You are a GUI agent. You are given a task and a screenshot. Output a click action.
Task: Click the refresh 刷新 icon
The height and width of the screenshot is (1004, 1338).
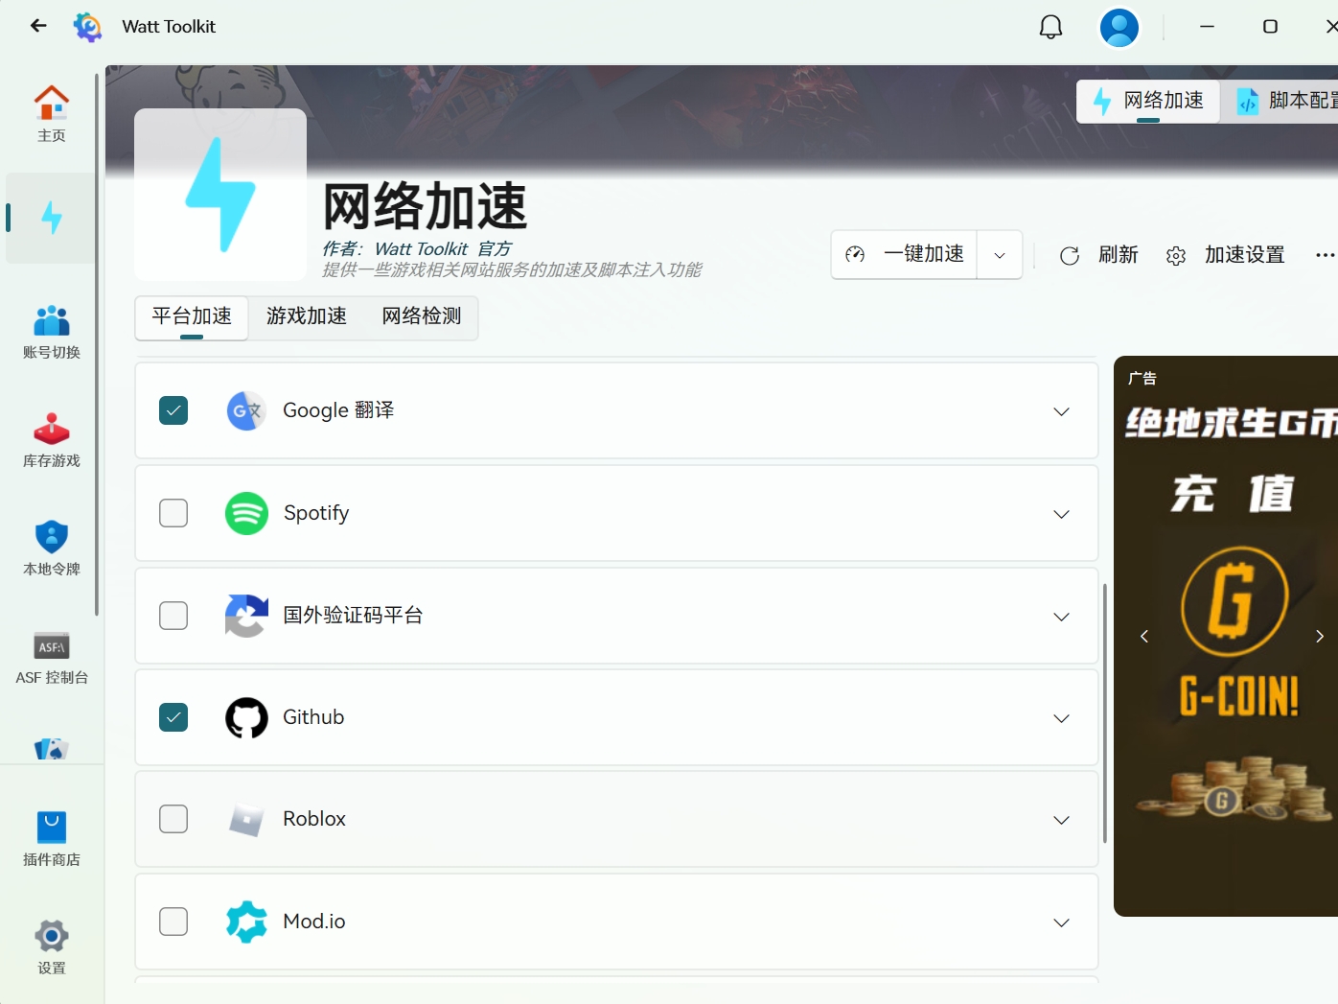coord(1070,255)
